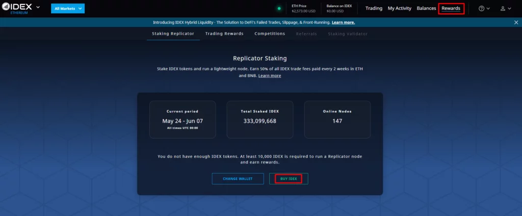Click Learn more in the announcement banner
Image resolution: width=522 pixels, height=216 pixels.
[x=343, y=22]
